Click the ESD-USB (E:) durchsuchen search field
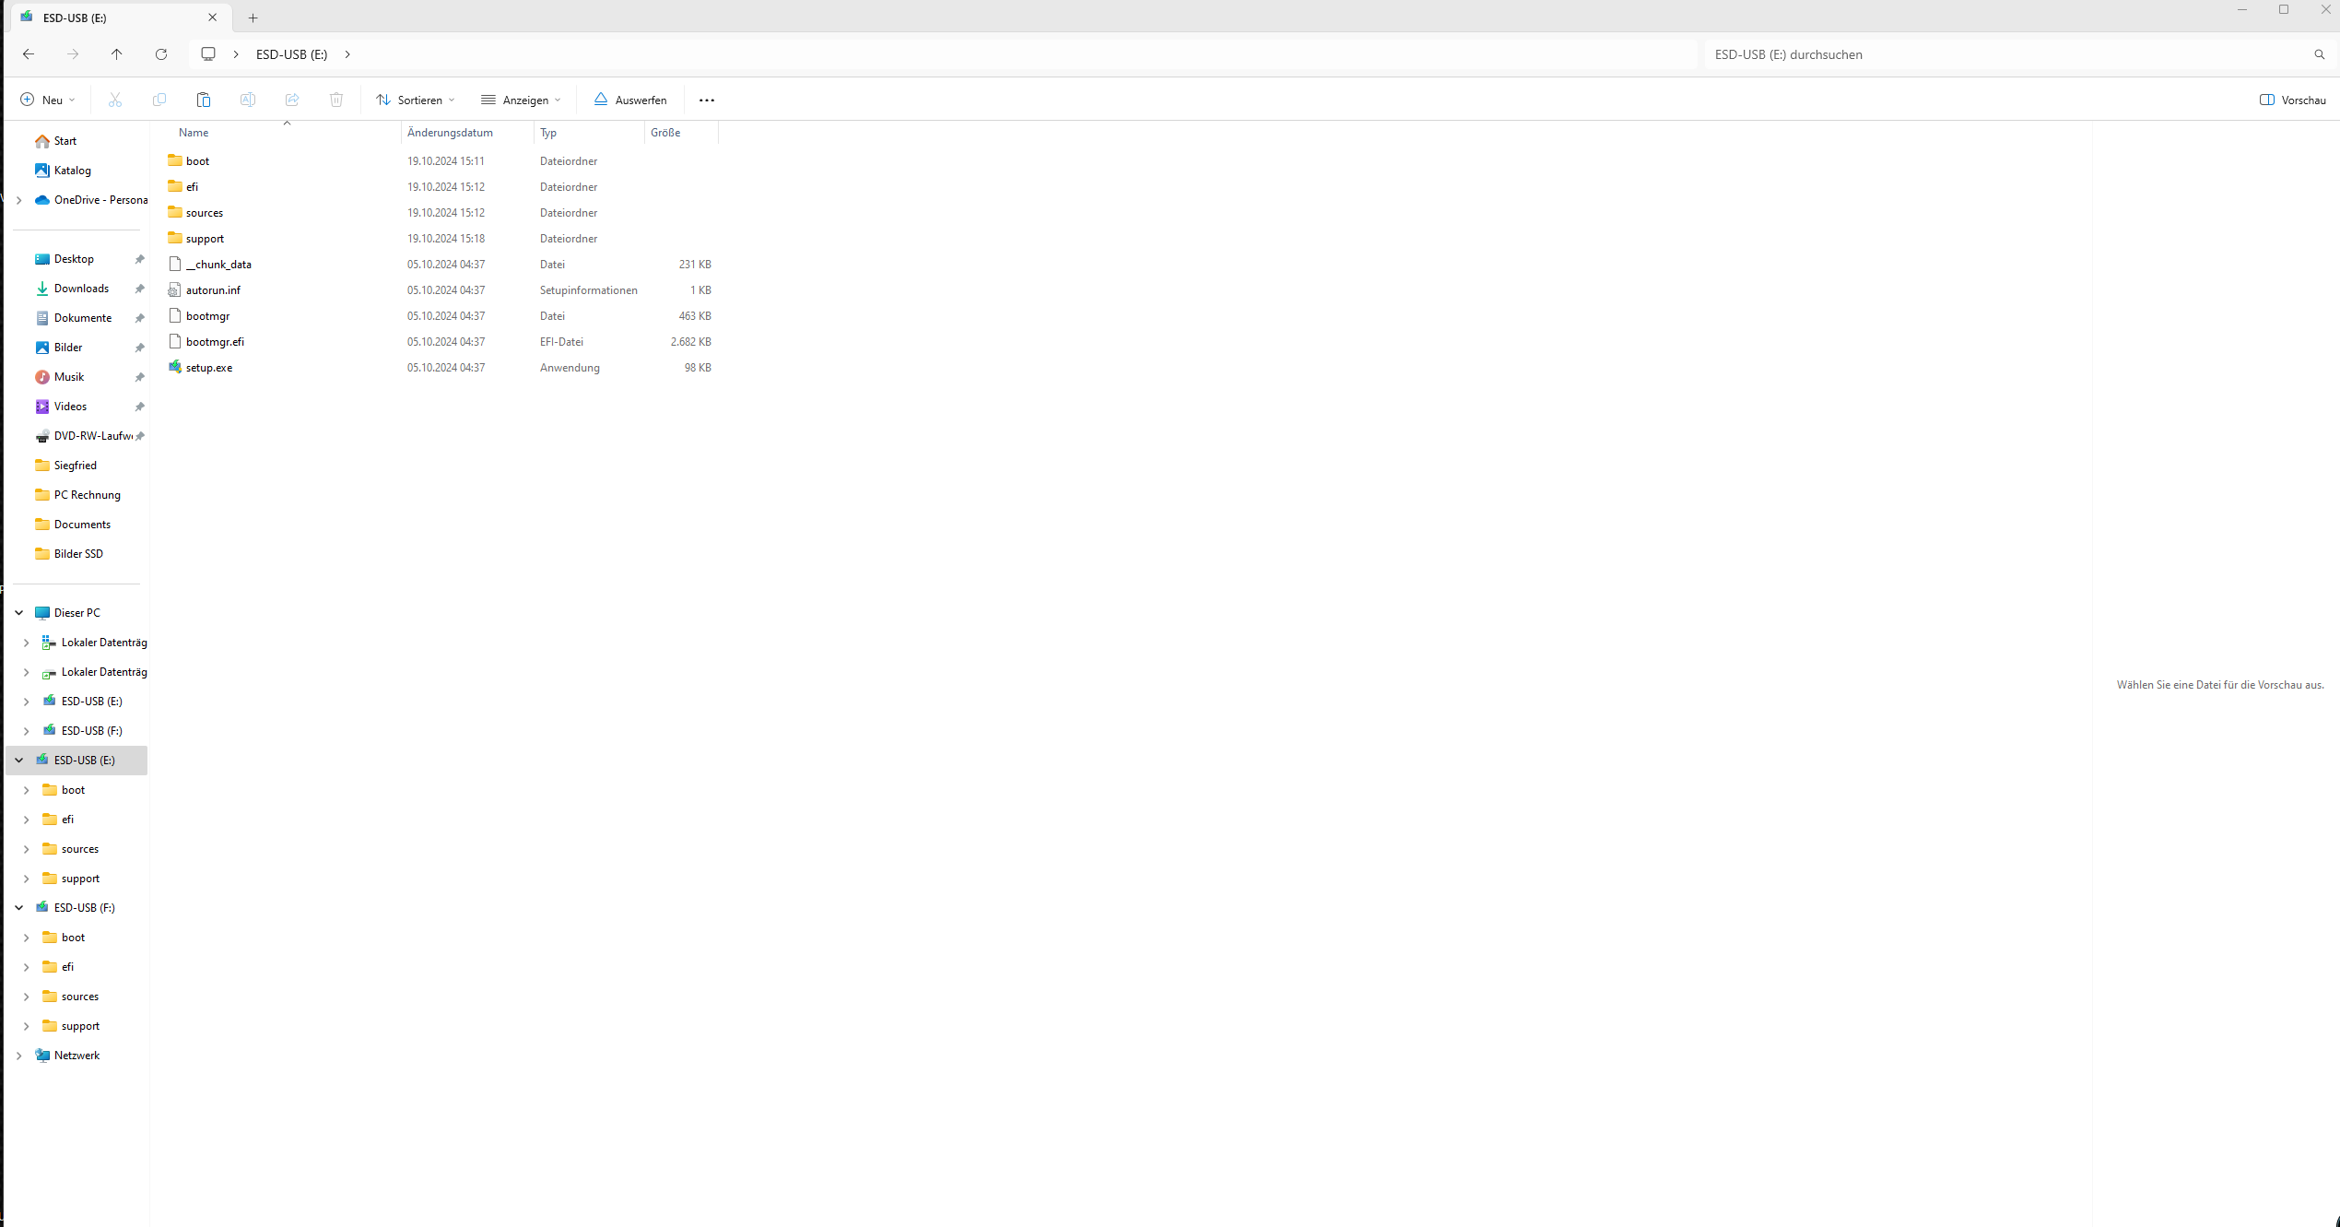The width and height of the screenshot is (2340, 1227). tap(2000, 54)
